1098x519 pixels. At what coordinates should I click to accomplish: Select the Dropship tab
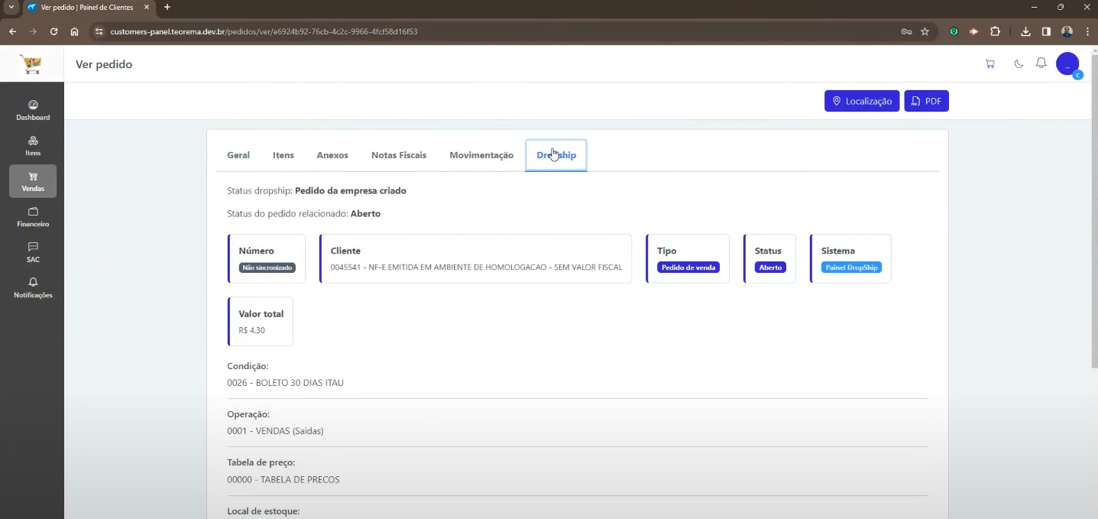point(556,155)
